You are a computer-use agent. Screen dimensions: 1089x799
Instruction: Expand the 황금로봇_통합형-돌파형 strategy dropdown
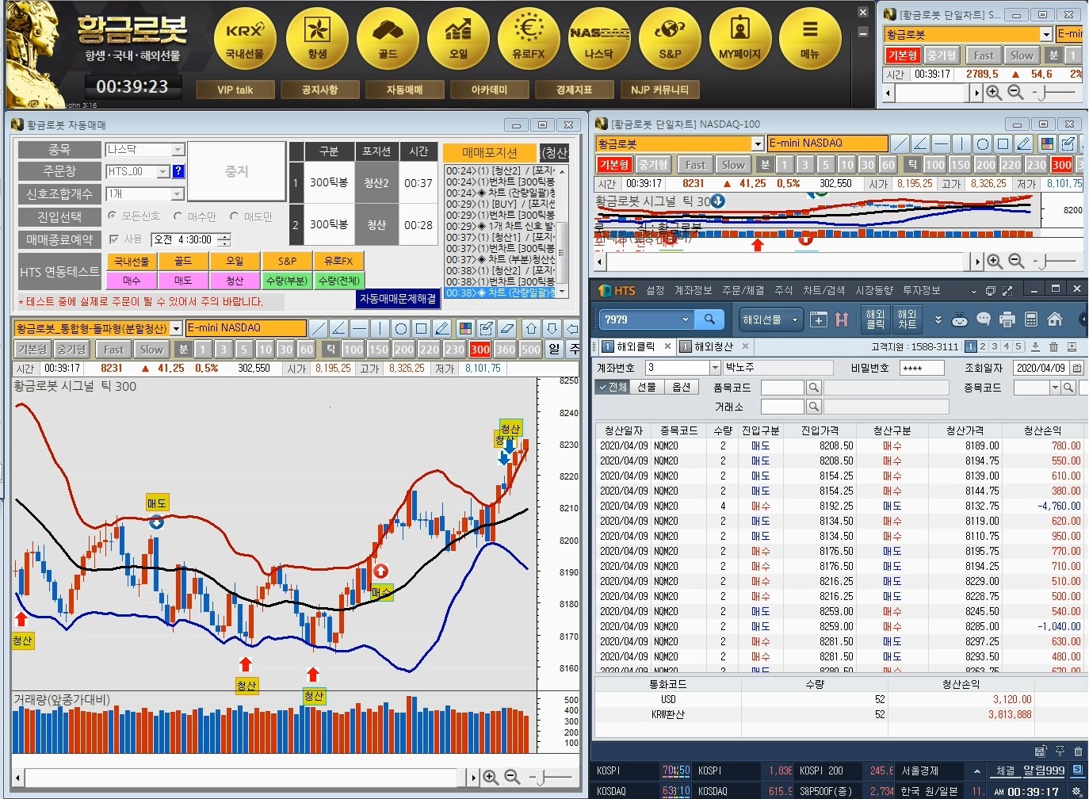176,328
